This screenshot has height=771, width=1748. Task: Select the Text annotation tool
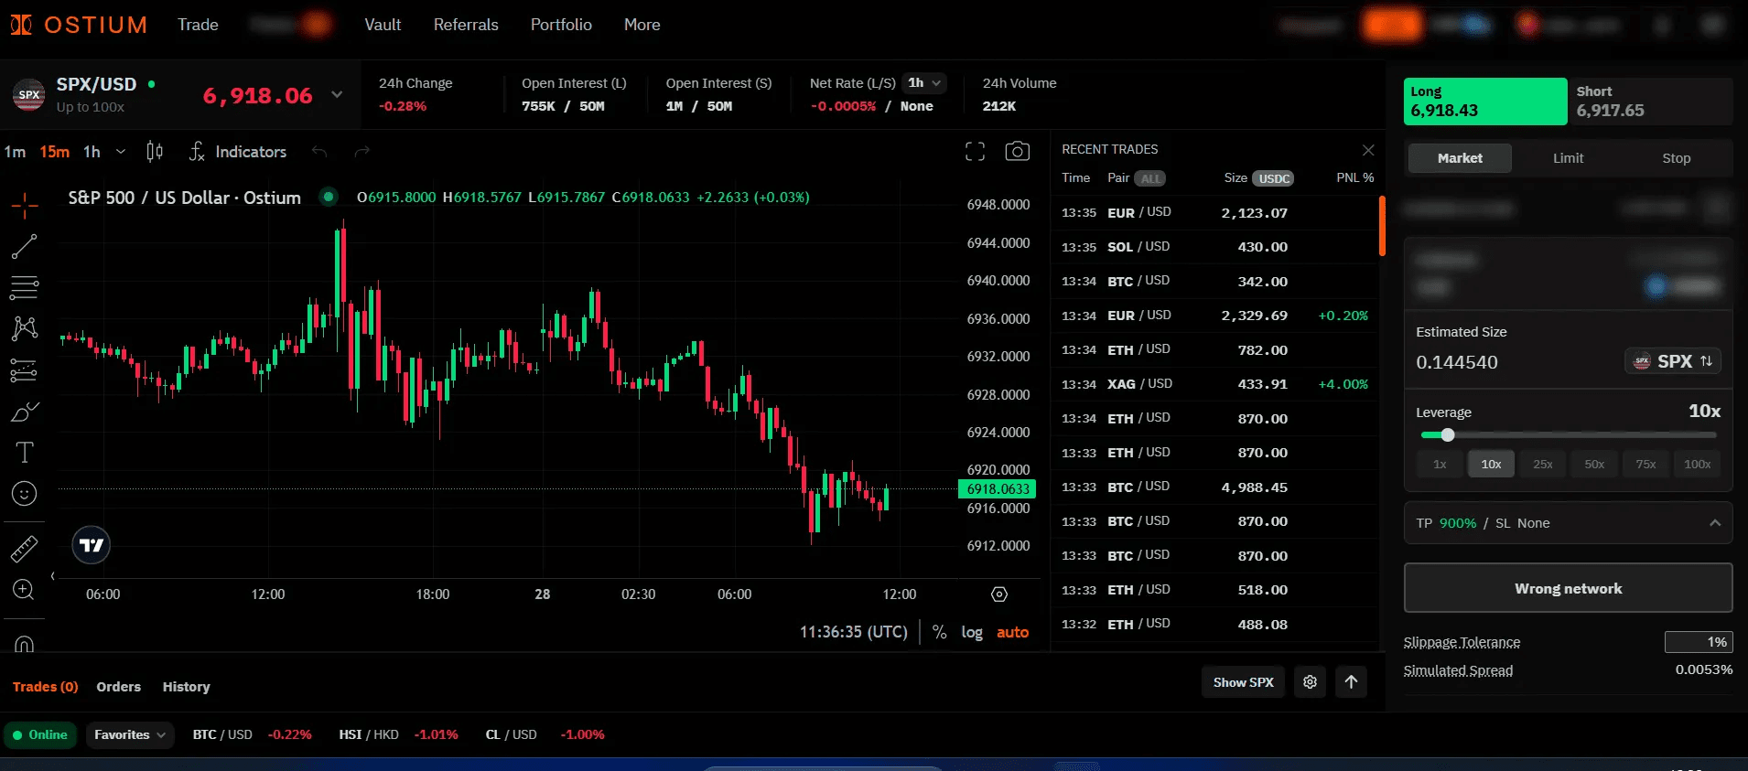tap(24, 453)
